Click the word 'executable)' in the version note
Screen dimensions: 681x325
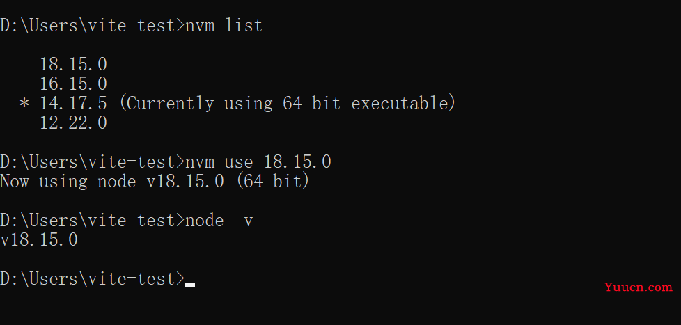[403, 104]
